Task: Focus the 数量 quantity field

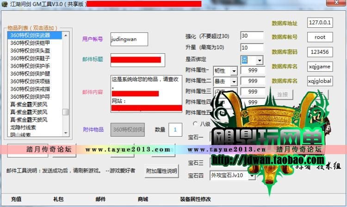Action: click(x=175, y=130)
